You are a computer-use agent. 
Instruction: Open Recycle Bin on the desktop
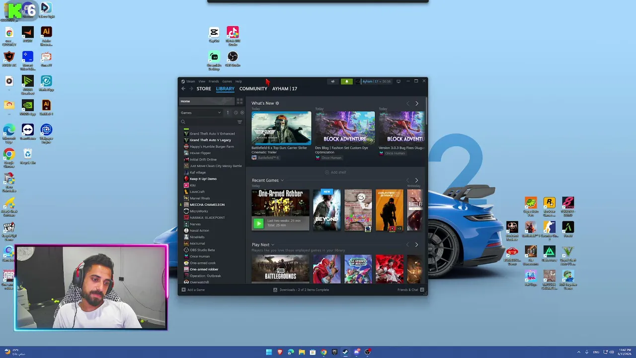(x=28, y=157)
